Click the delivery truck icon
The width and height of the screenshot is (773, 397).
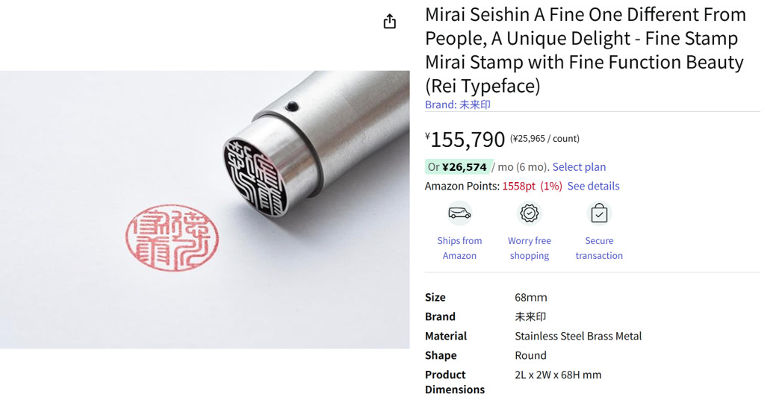459,213
